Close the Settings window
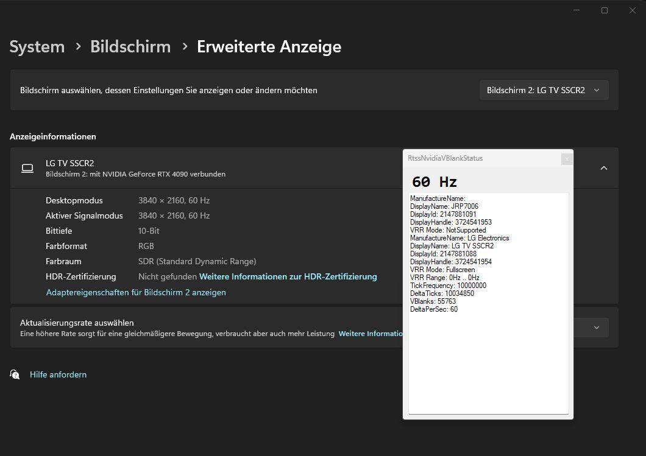The image size is (646, 456). 633,10
